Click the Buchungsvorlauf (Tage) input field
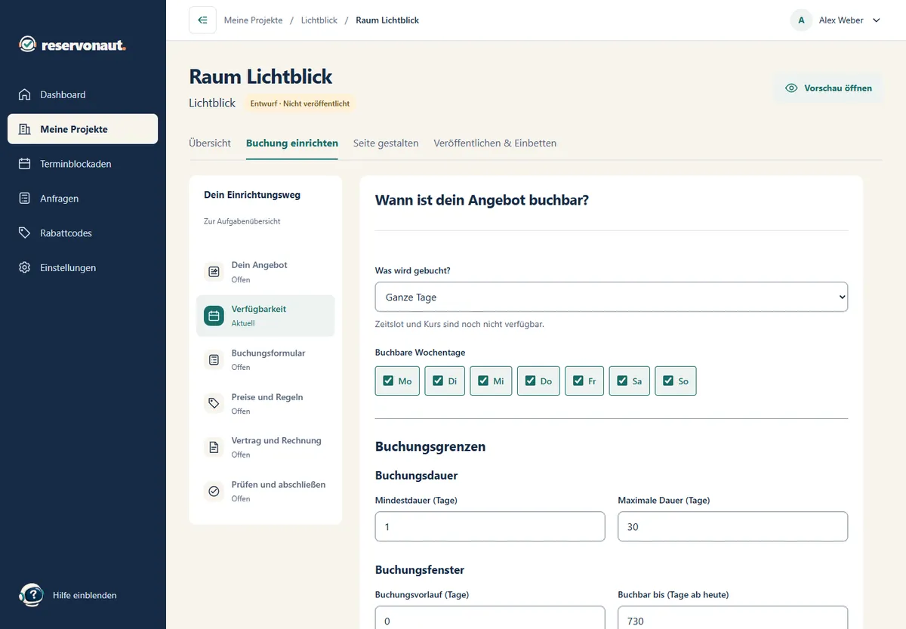 click(490, 617)
